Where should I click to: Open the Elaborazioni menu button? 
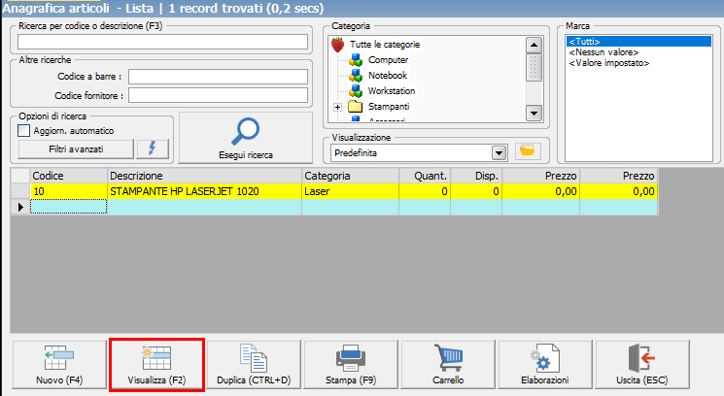point(545,365)
